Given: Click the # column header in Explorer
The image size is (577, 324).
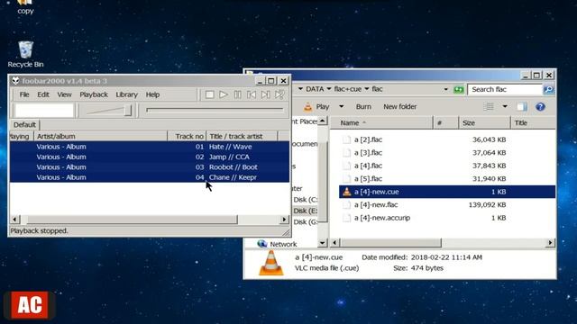Looking at the screenshot, I should (446, 122).
